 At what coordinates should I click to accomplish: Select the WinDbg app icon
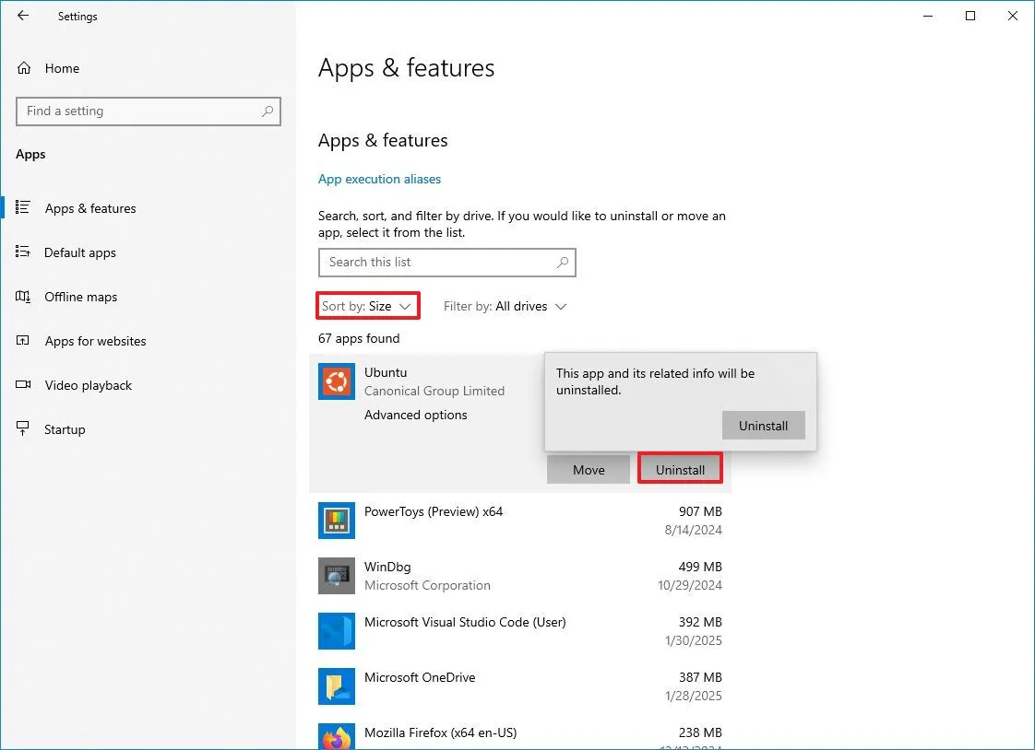coord(336,576)
